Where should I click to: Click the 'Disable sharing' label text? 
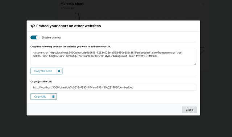51,38
